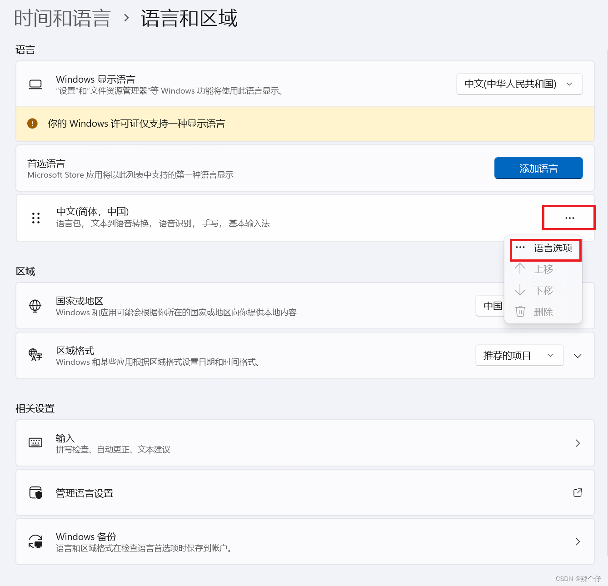Image resolution: width=608 pixels, height=586 pixels.
Task: Click the up arrow icon for 上移
Action: tap(520, 269)
